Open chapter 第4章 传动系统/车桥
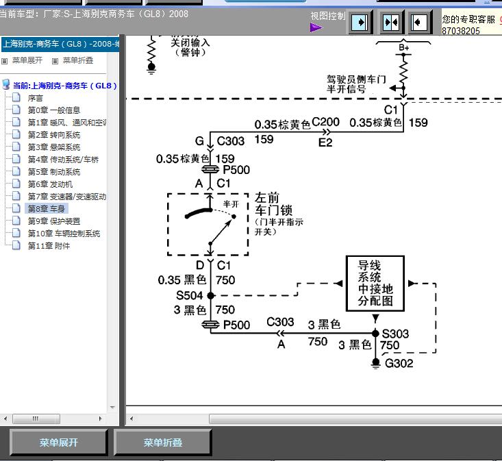Image resolution: width=502 pixels, height=461 pixels. click(63, 160)
